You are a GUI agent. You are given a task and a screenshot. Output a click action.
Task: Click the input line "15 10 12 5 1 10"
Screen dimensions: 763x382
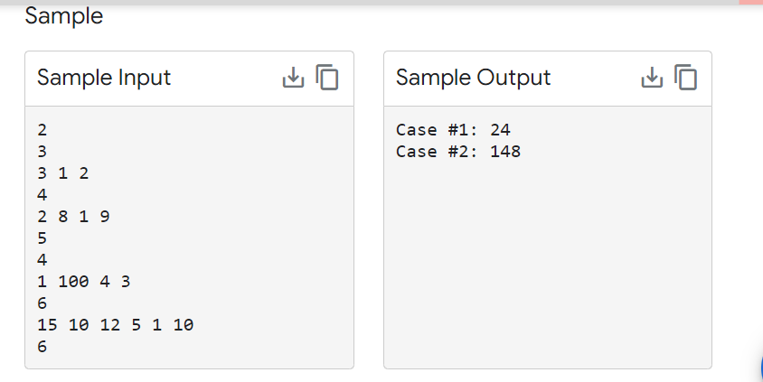115,324
